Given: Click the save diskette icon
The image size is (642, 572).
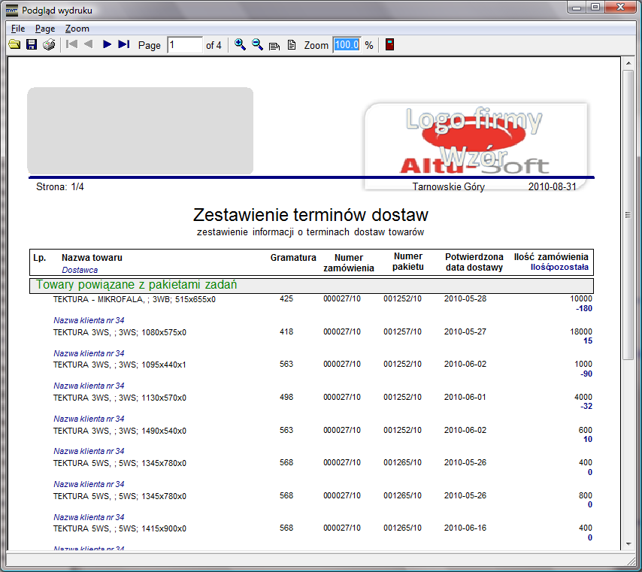Looking at the screenshot, I should (x=32, y=45).
